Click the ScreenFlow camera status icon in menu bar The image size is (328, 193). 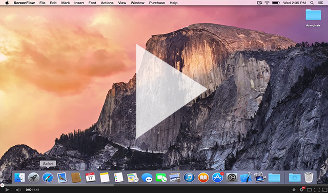pyautogui.click(x=260, y=3)
